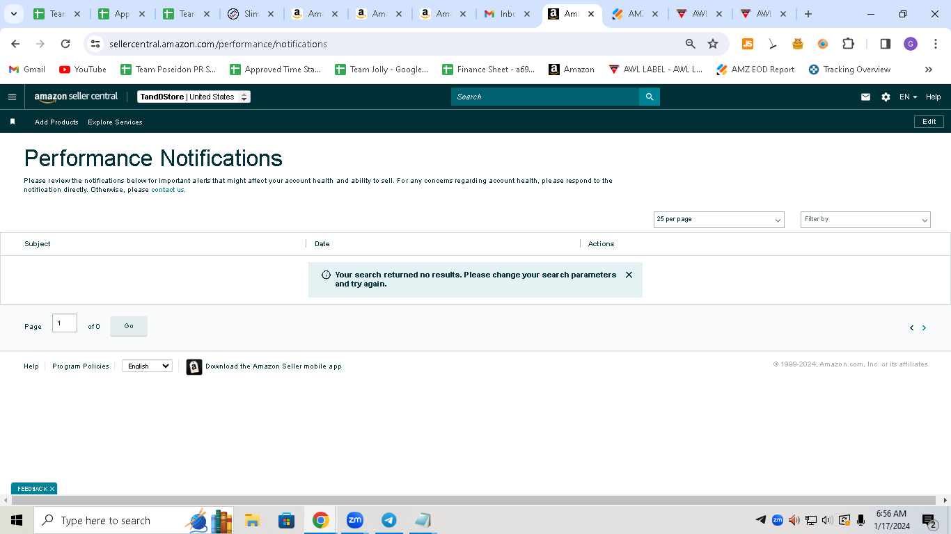This screenshot has width=951, height=534.
Task: Open the AMZ EOD Report bookmark
Action: pyautogui.click(x=755, y=70)
